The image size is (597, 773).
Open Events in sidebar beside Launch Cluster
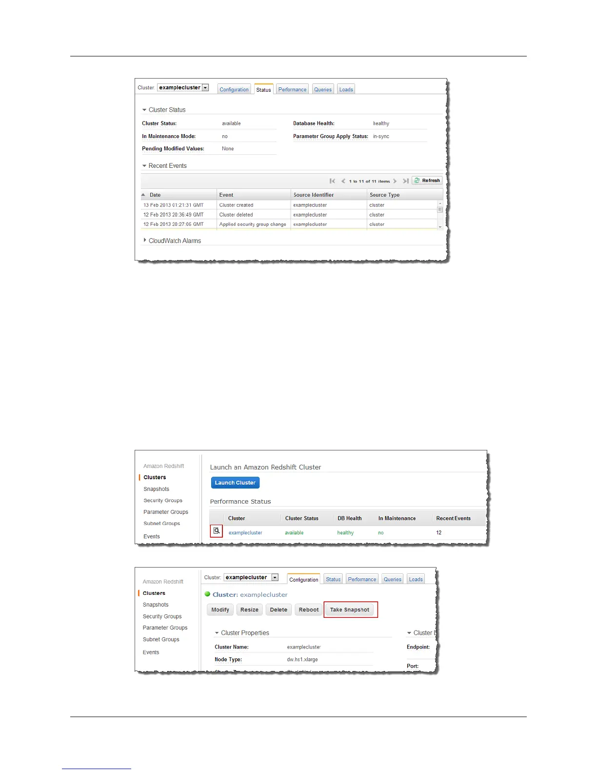(x=152, y=536)
